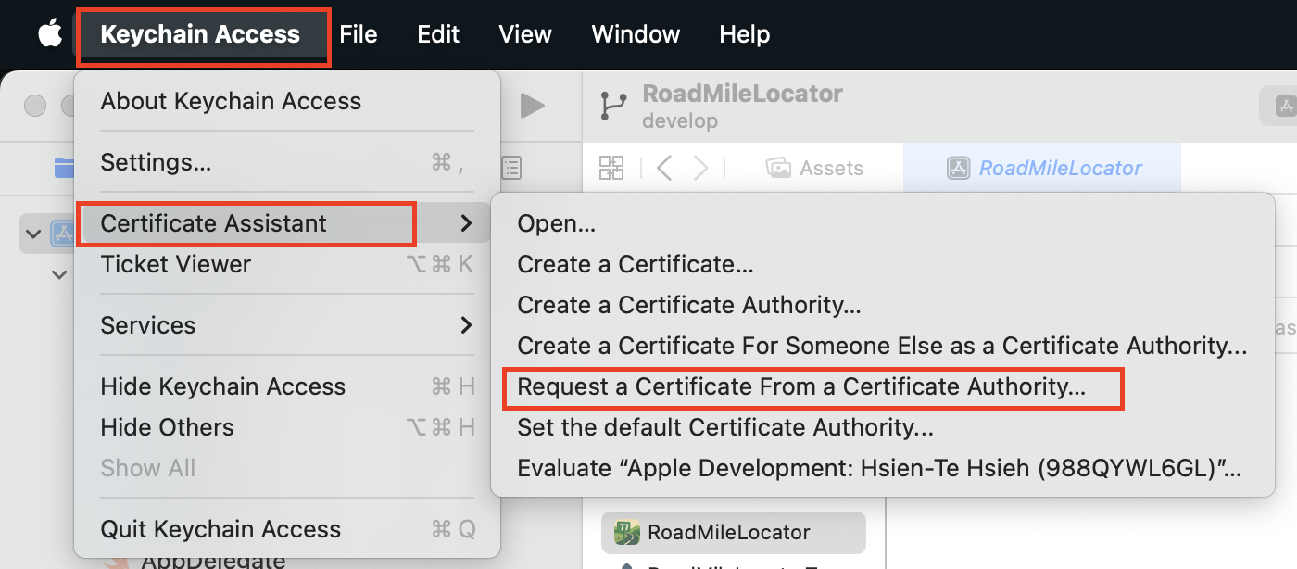Viewport: 1297px width, 569px height.
Task: Select Request a Certificate From a Certificate Authority
Action: pos(801,386)
